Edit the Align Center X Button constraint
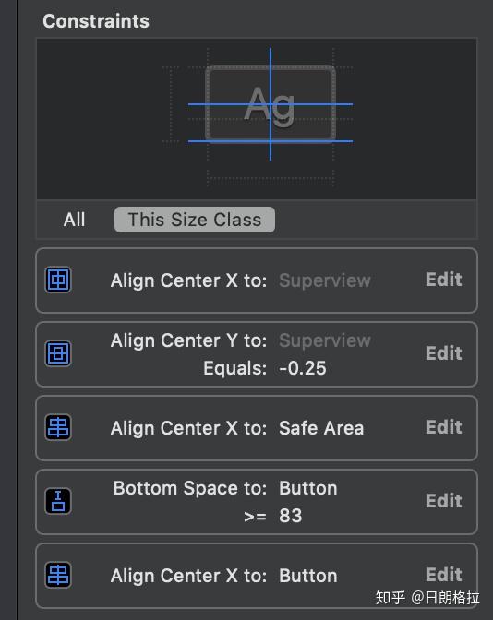Viewport: 493px width, 620px height. [443, 575]
